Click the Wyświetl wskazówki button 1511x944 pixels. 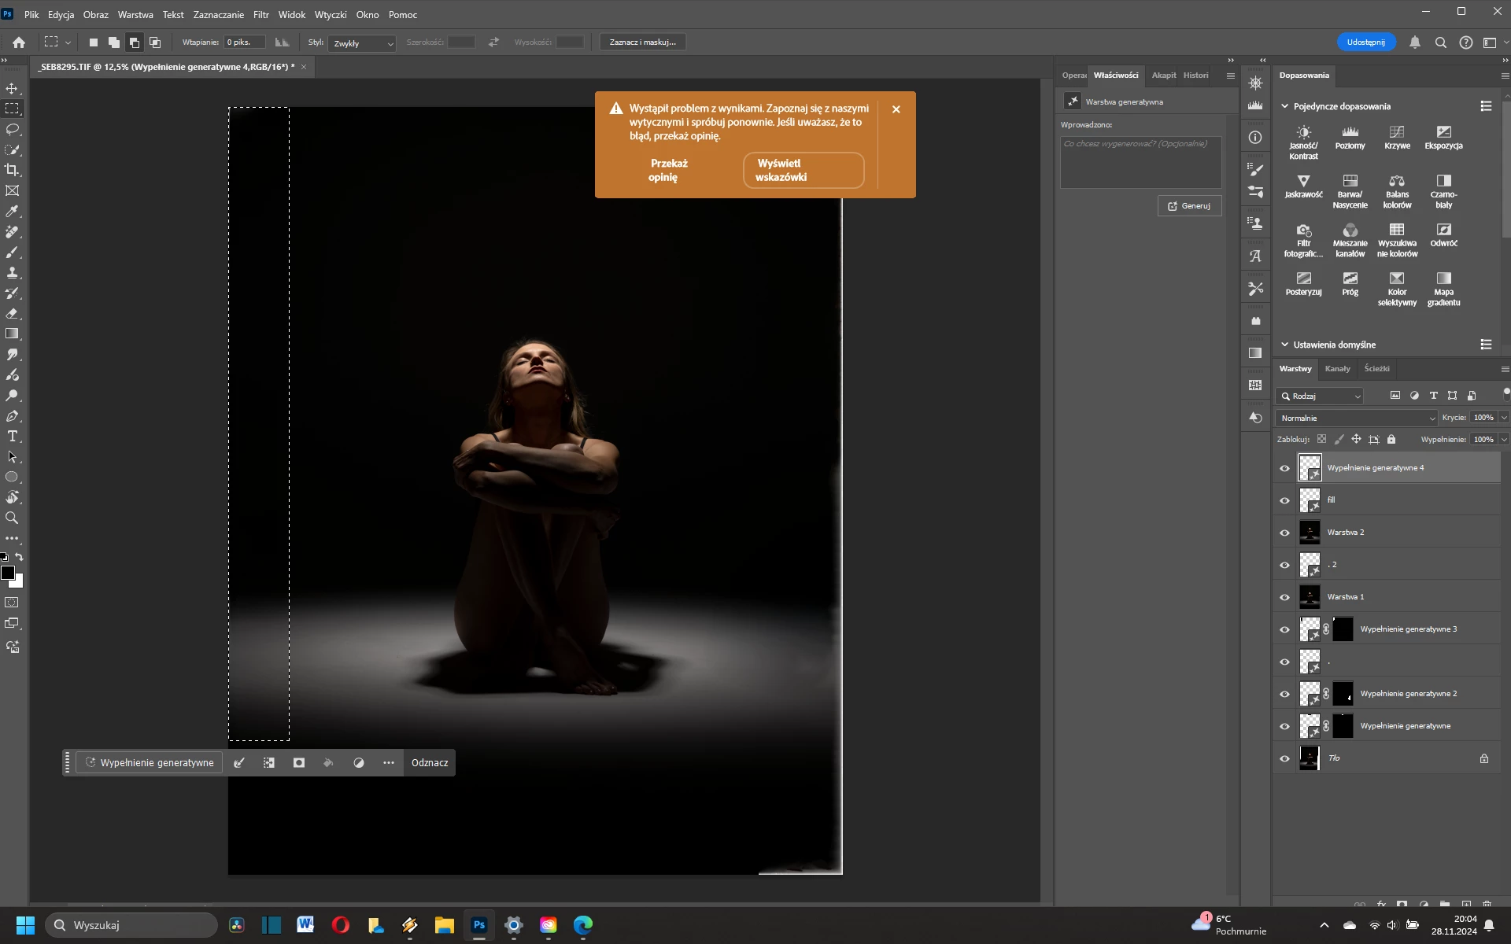click(x=803, y=170)
